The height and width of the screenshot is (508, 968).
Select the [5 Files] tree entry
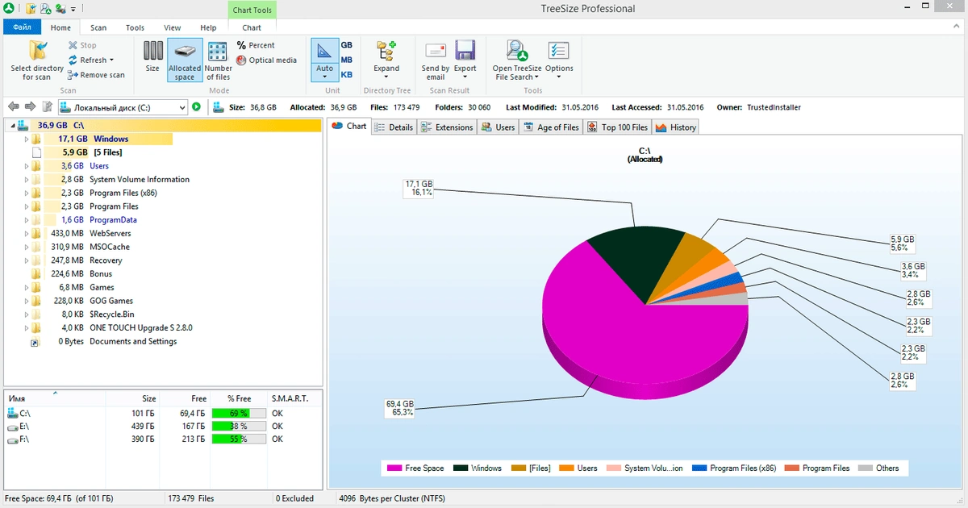coord(163,152)
